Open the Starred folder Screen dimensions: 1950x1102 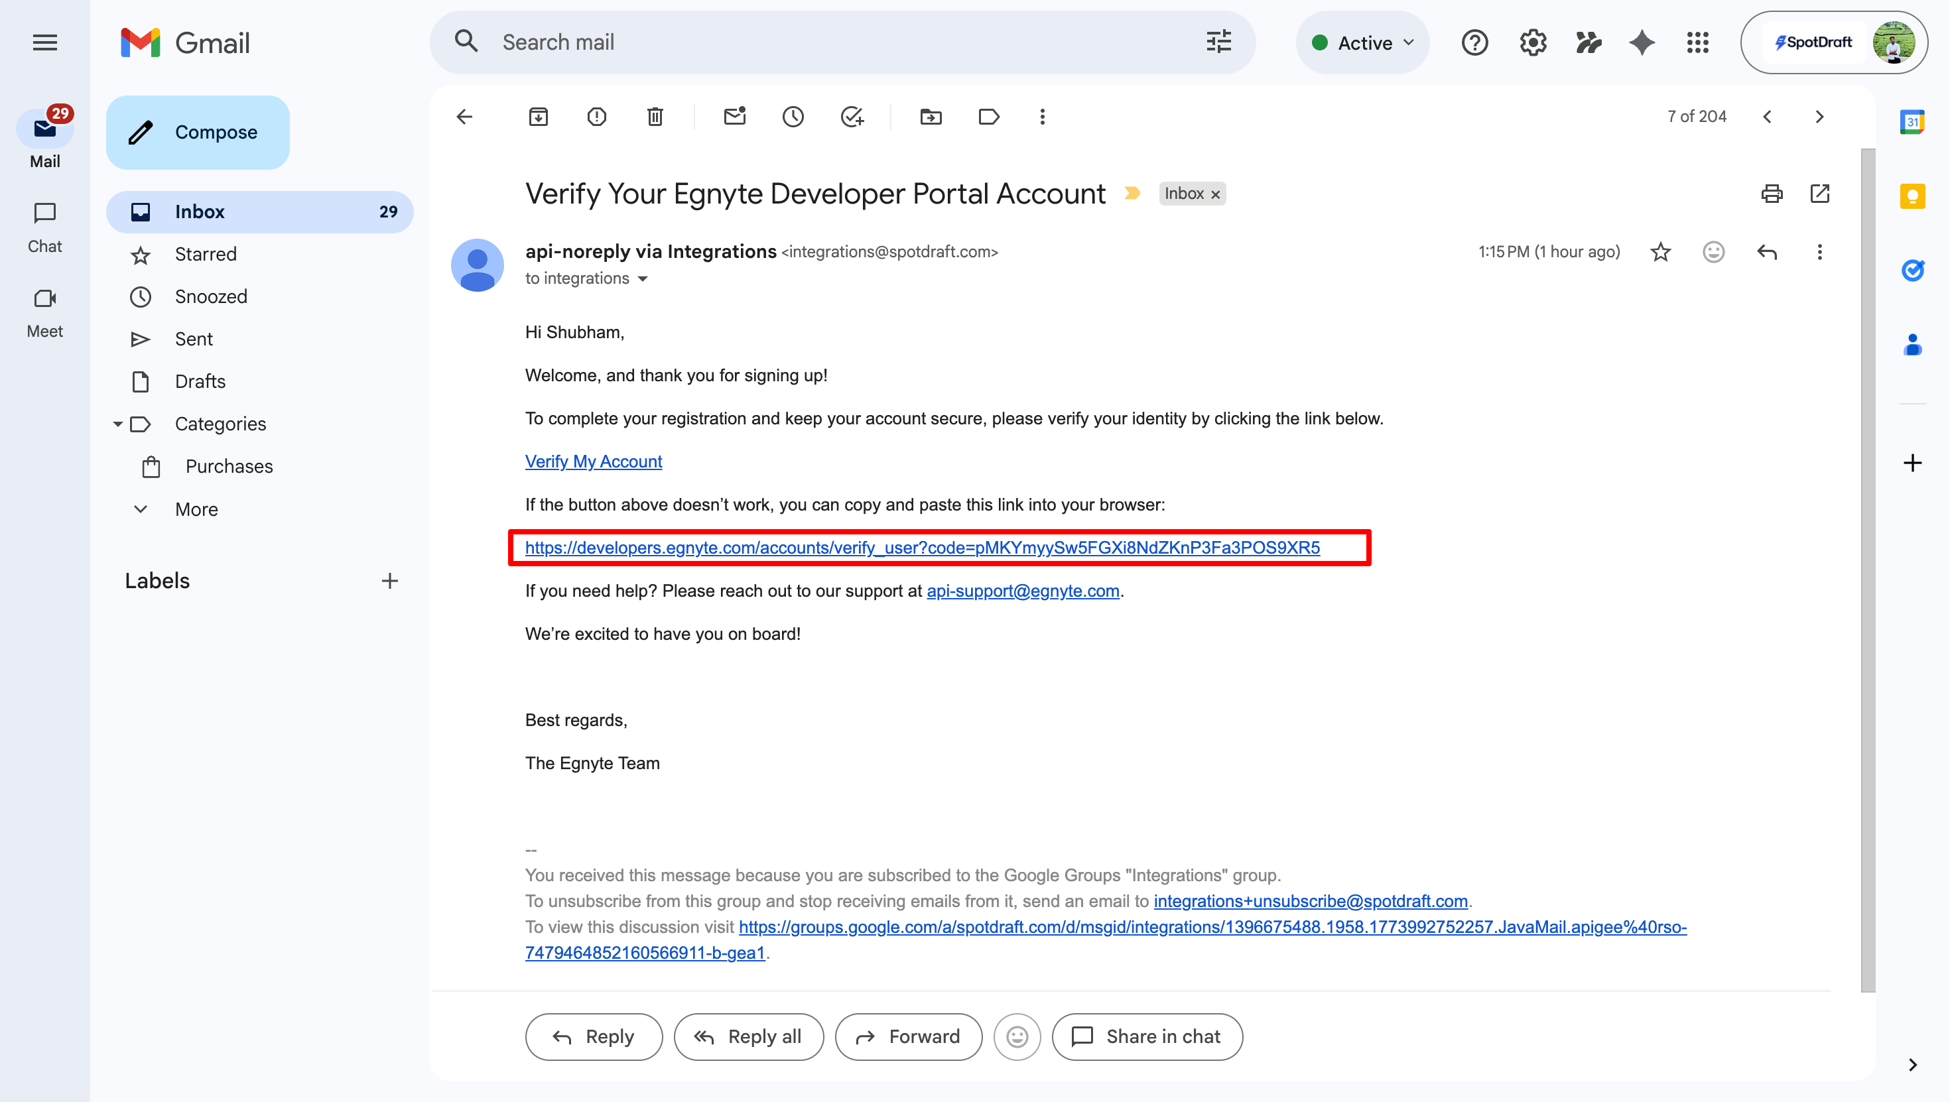205,255
